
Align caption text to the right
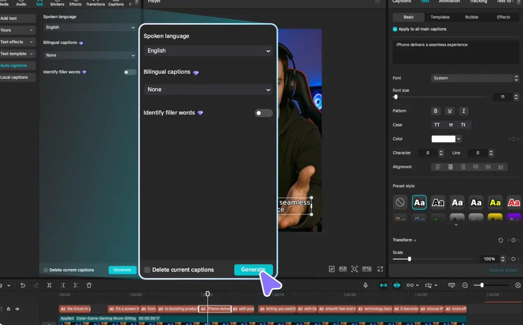463,167
